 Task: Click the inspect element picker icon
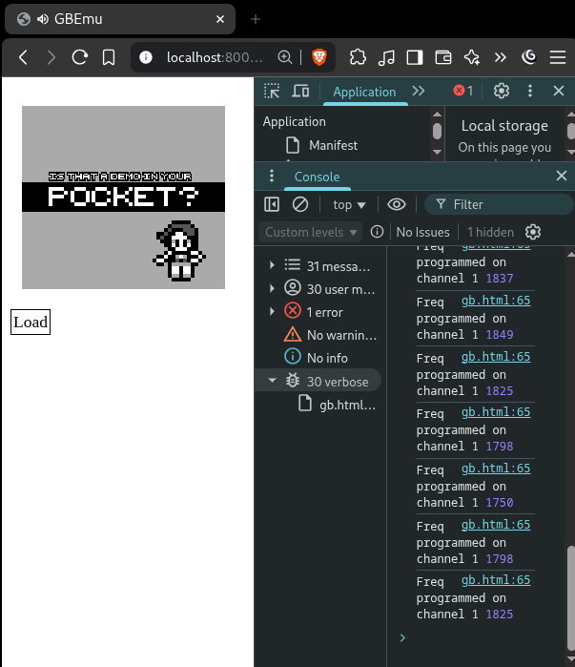272,91
